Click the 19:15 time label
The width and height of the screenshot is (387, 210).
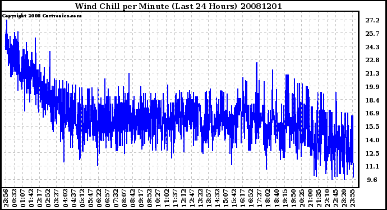pyautogui.click(x=284, y=198)
